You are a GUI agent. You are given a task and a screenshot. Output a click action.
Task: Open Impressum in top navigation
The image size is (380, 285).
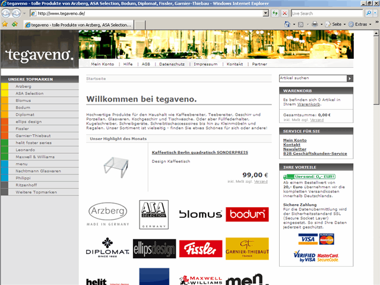click(205, 64)
